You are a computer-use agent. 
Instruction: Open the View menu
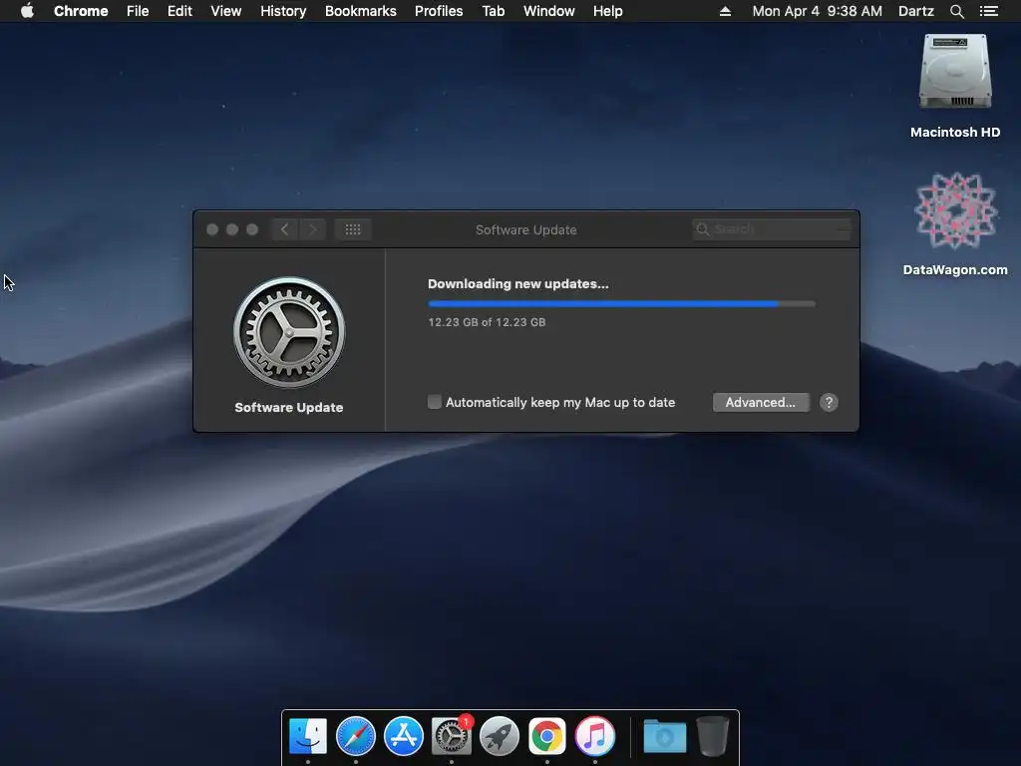coord(226,11)
